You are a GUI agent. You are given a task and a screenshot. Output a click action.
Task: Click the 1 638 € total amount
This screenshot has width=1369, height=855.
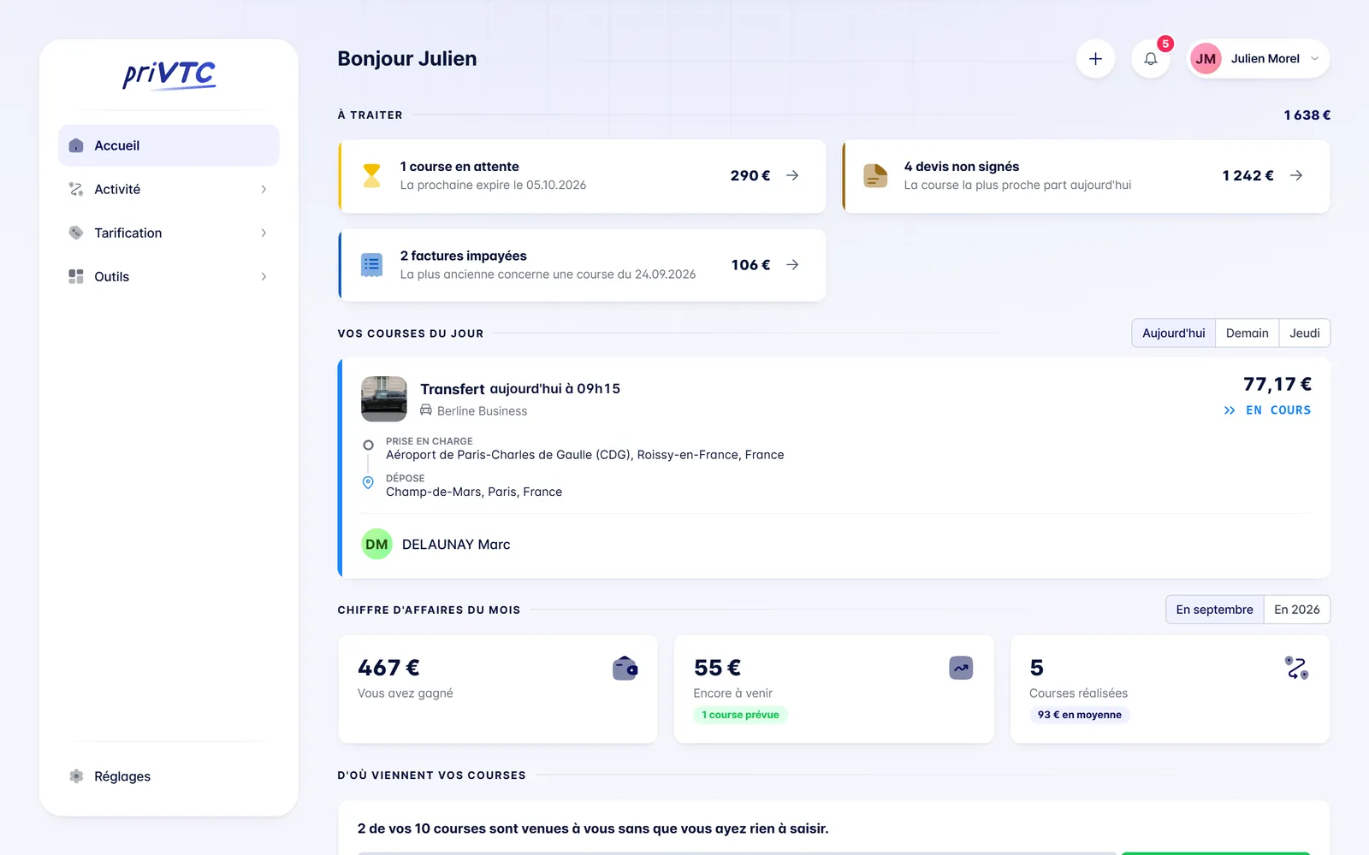1307,115
